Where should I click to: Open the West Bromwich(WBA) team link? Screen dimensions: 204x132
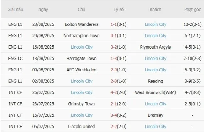(155, 92)
